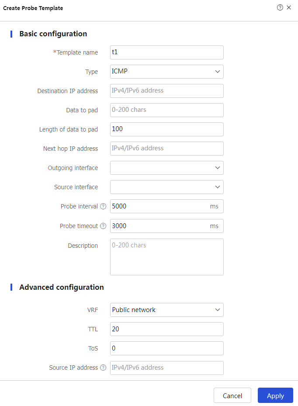298x406 pixels.
Task: Focus the TTL input field
Action: click(x=166, y=329)
